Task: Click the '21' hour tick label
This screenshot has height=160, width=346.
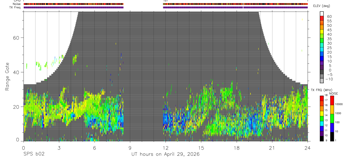Action: point(272,148)
